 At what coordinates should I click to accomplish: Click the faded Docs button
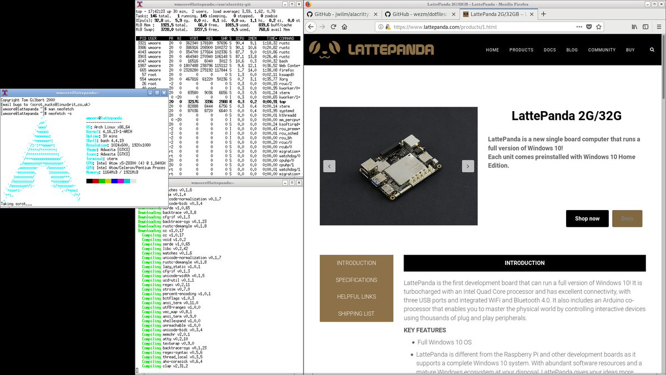click(x=627, y=218)
